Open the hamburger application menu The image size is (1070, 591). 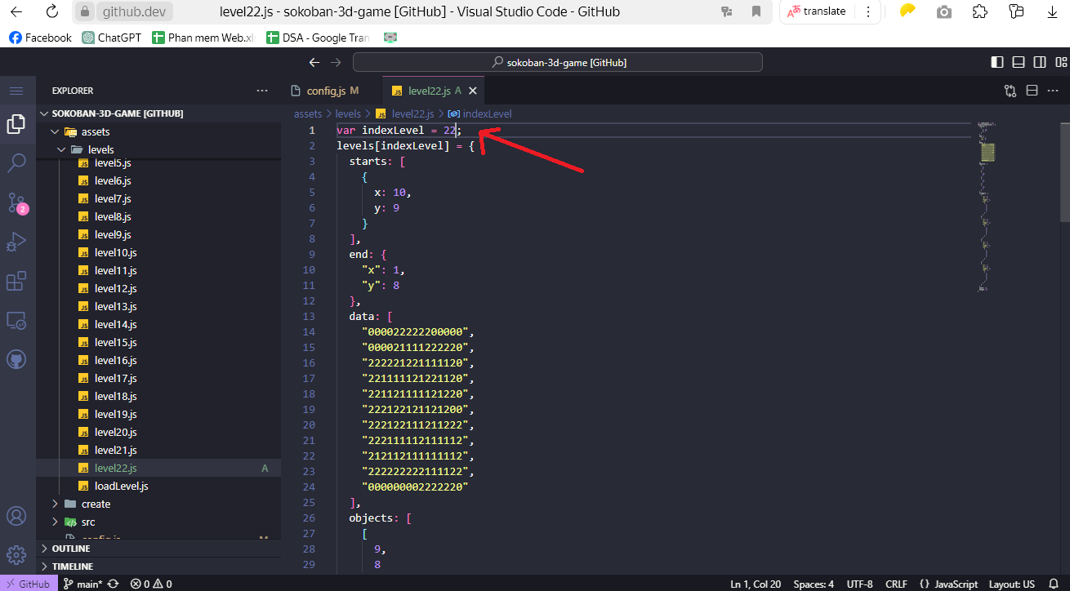pos(16,91)
